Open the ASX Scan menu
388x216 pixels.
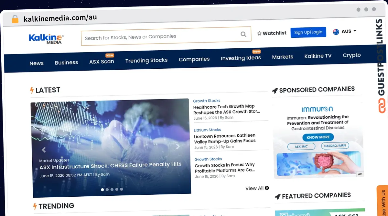click(102, 62)
